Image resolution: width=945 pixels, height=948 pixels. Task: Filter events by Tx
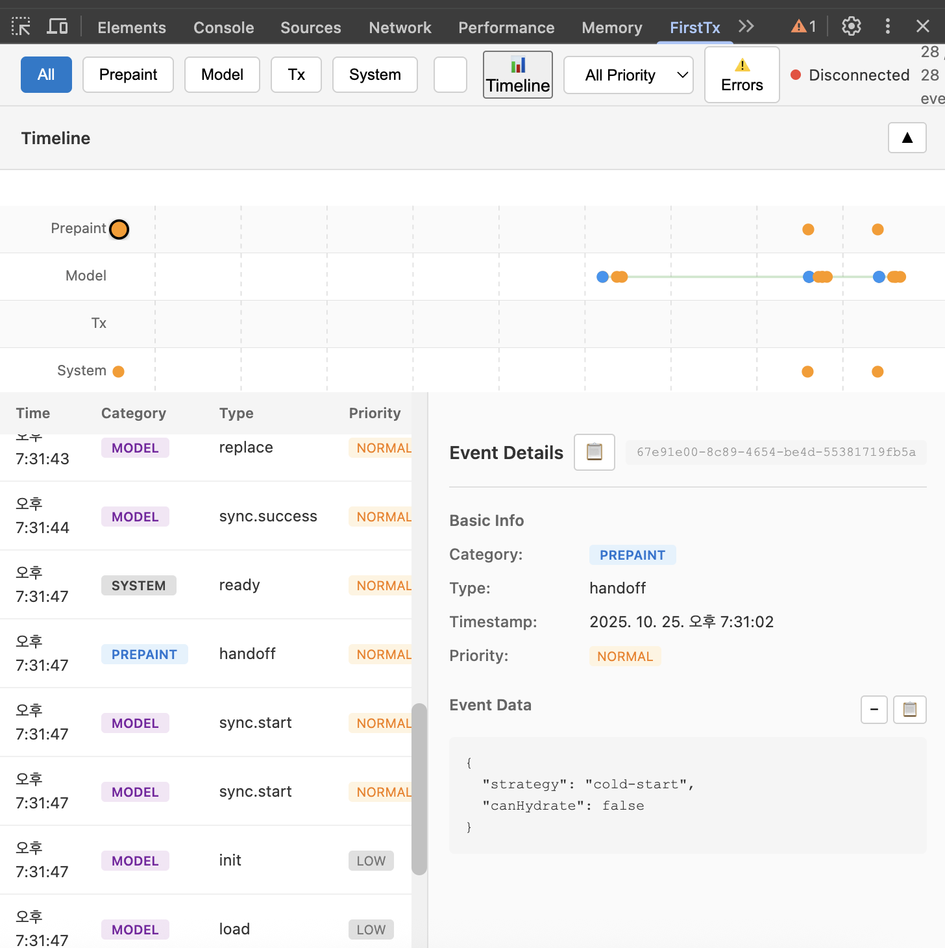(296, 75)
